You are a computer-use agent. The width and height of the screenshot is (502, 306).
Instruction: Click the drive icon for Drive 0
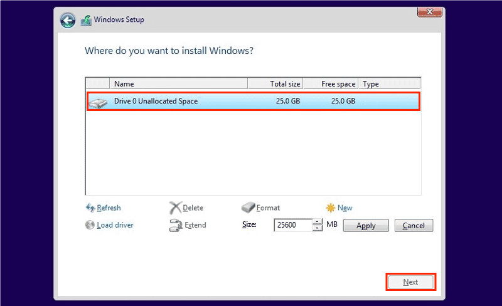click(x=98, y=103)
